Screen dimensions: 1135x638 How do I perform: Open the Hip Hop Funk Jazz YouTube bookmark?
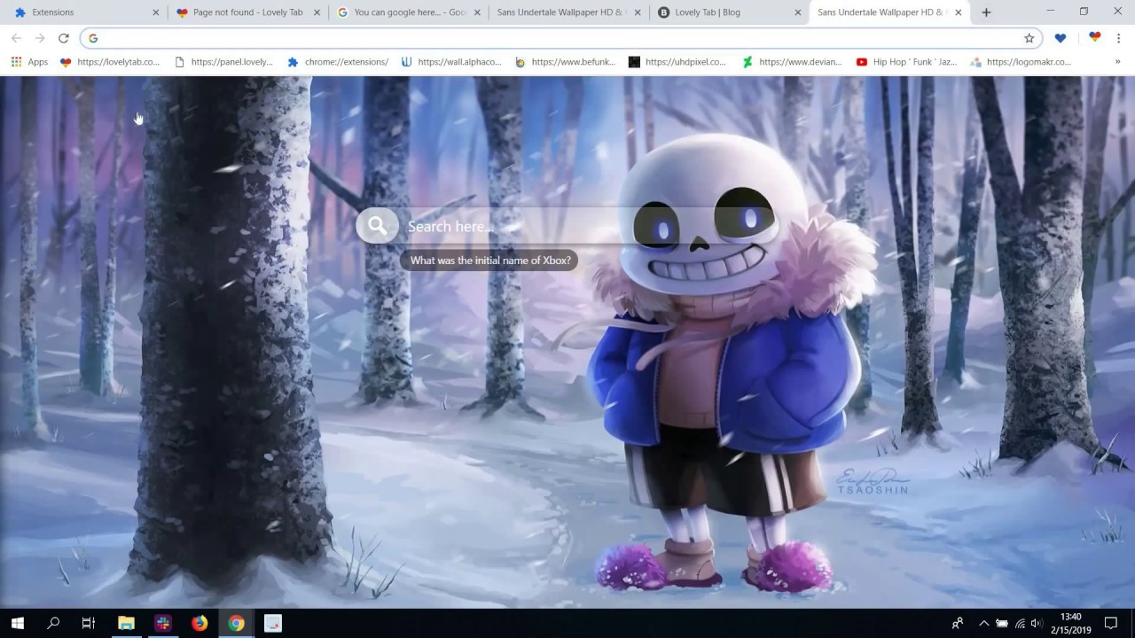[x=906, y=62]
